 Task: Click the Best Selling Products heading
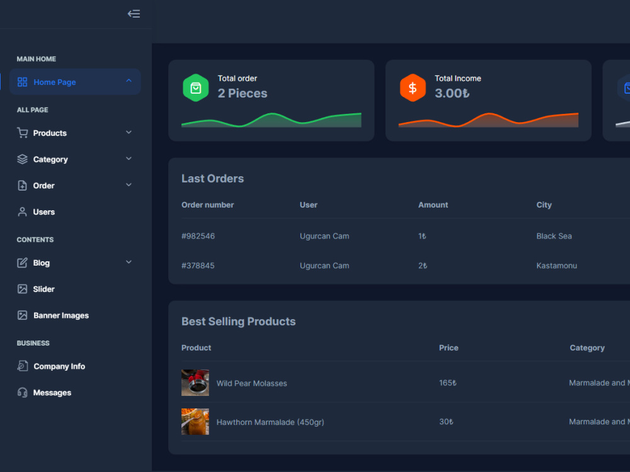[238, 321]
